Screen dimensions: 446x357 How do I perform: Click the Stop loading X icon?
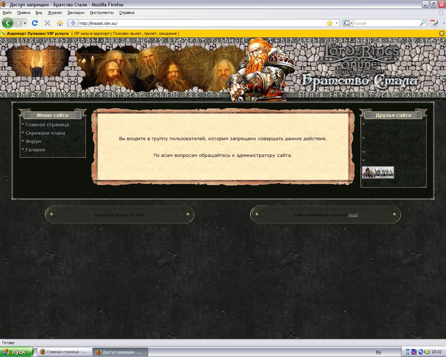click(47, 23)
